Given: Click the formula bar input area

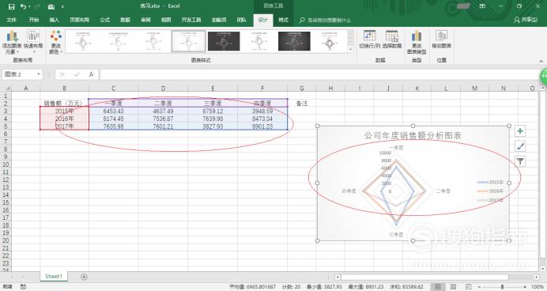Looking at the screenshot, I should pos(319,74).
